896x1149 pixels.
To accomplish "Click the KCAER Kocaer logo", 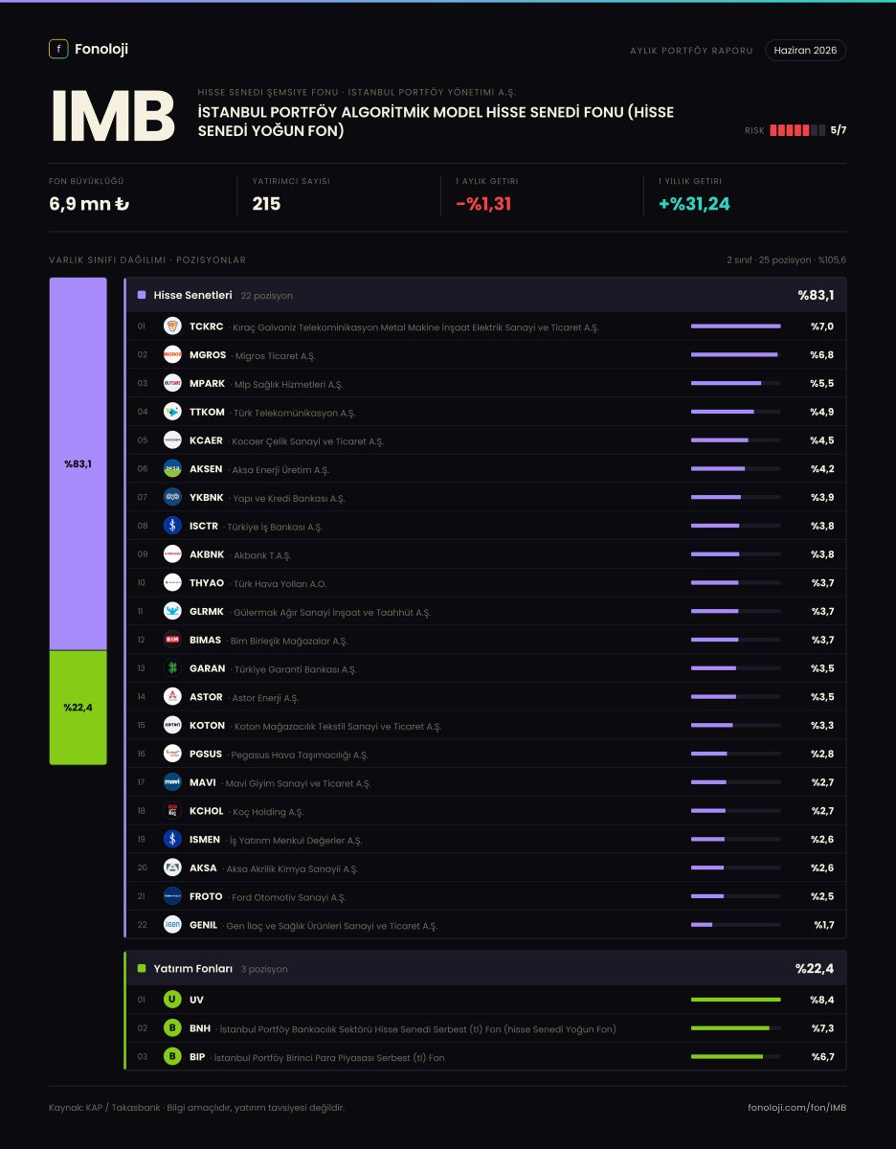I will coord(172,440).
